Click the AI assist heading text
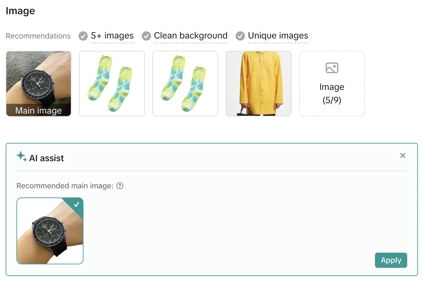This screenshot has height=282, width=423. pyautogui.click(x=46, y=158)
